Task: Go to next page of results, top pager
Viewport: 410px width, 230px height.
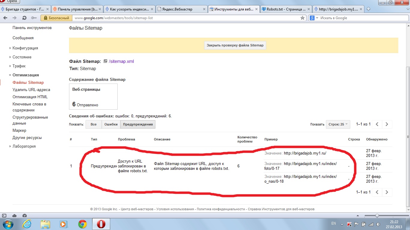Action: tap(387, 124)
